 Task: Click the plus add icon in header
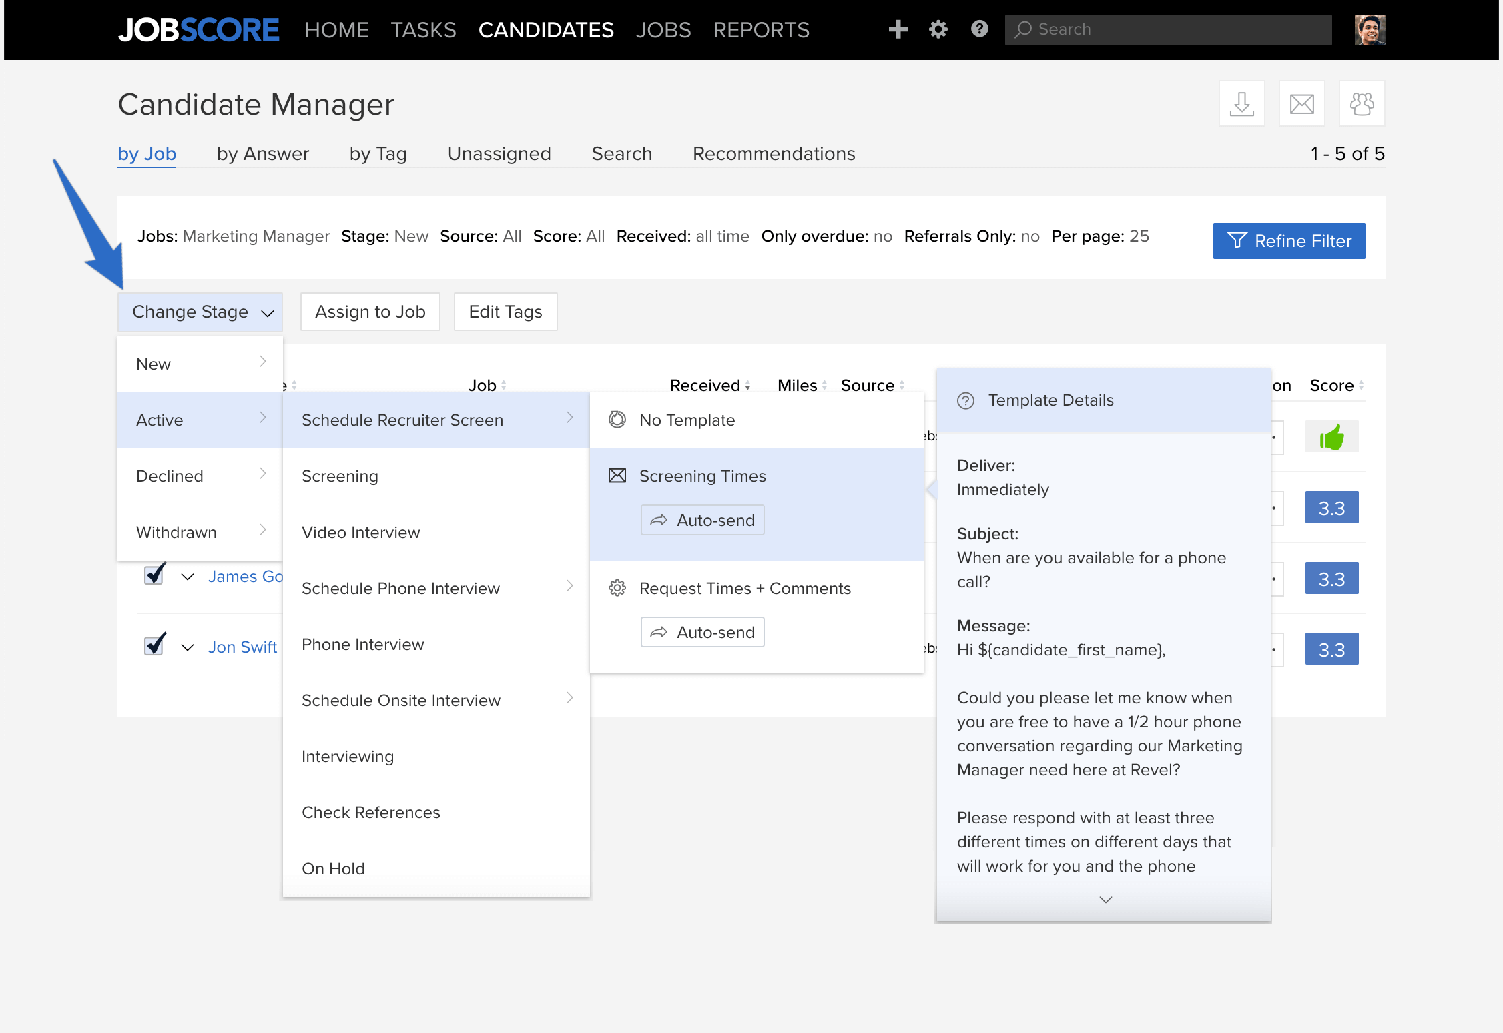[898, 29]
